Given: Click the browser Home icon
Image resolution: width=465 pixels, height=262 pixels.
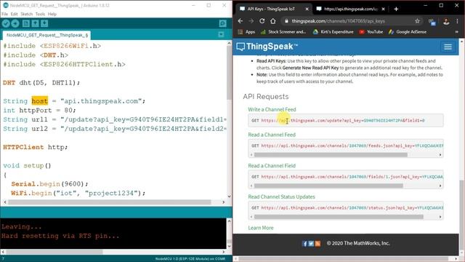Looking at the screenshot, I should pyautogui.click(x=273, y=21).
